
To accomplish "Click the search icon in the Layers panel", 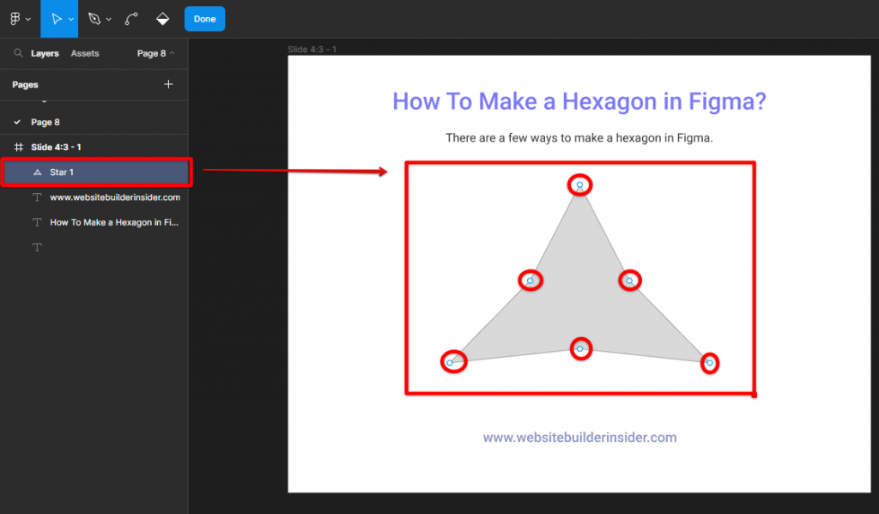I will (18, 52).
